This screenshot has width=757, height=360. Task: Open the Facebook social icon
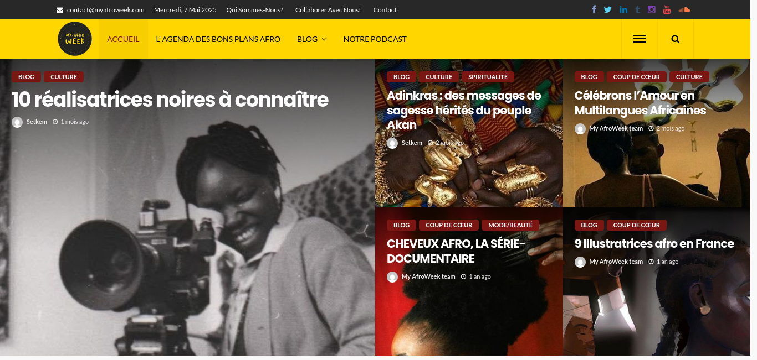(x=594, y=9)
